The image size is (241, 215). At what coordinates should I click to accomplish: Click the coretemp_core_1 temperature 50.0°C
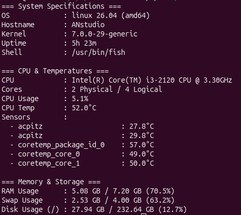pos(142,163)
